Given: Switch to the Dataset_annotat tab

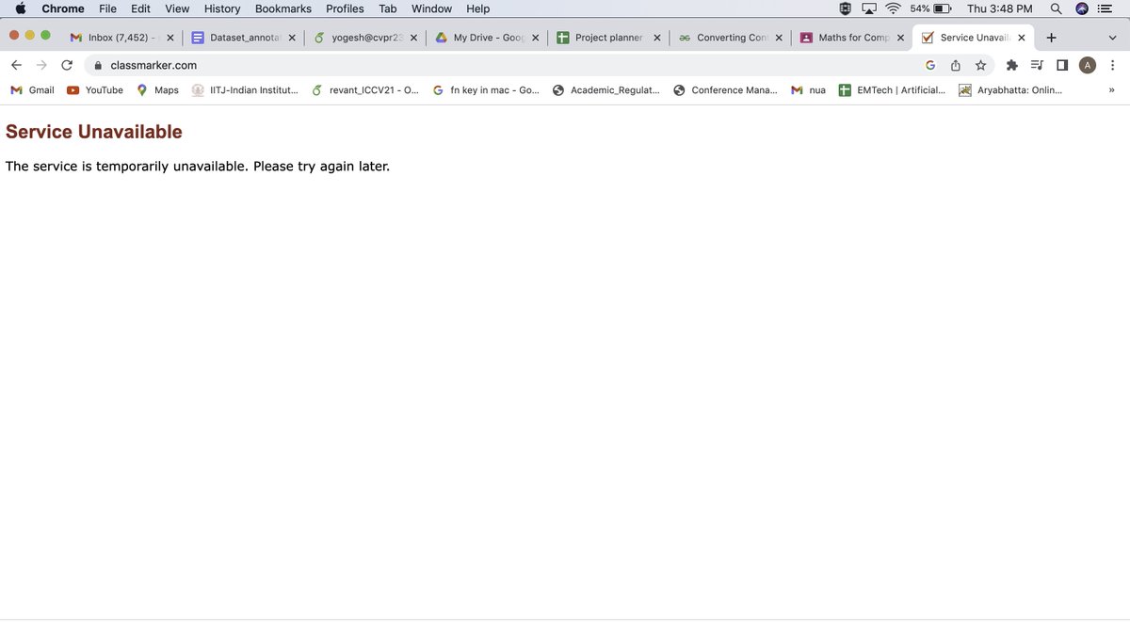Looking at the screenshot, I should click(243, 38).
